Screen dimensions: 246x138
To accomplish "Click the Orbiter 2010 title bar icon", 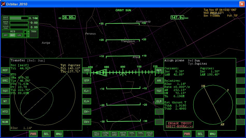I will (3, 4).
